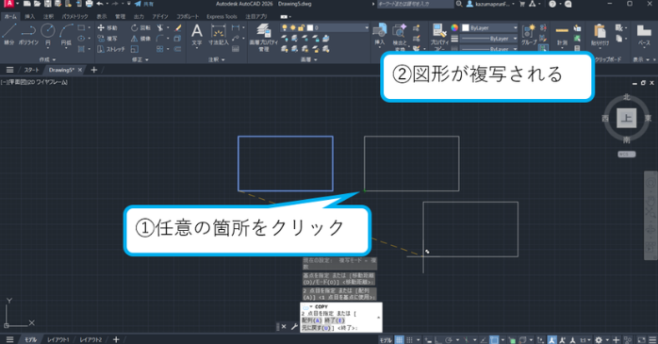This screenshot has height=344, width=658.
Task: Toggle layer on/off lightbulb icon
Action: tap(285, 27)
